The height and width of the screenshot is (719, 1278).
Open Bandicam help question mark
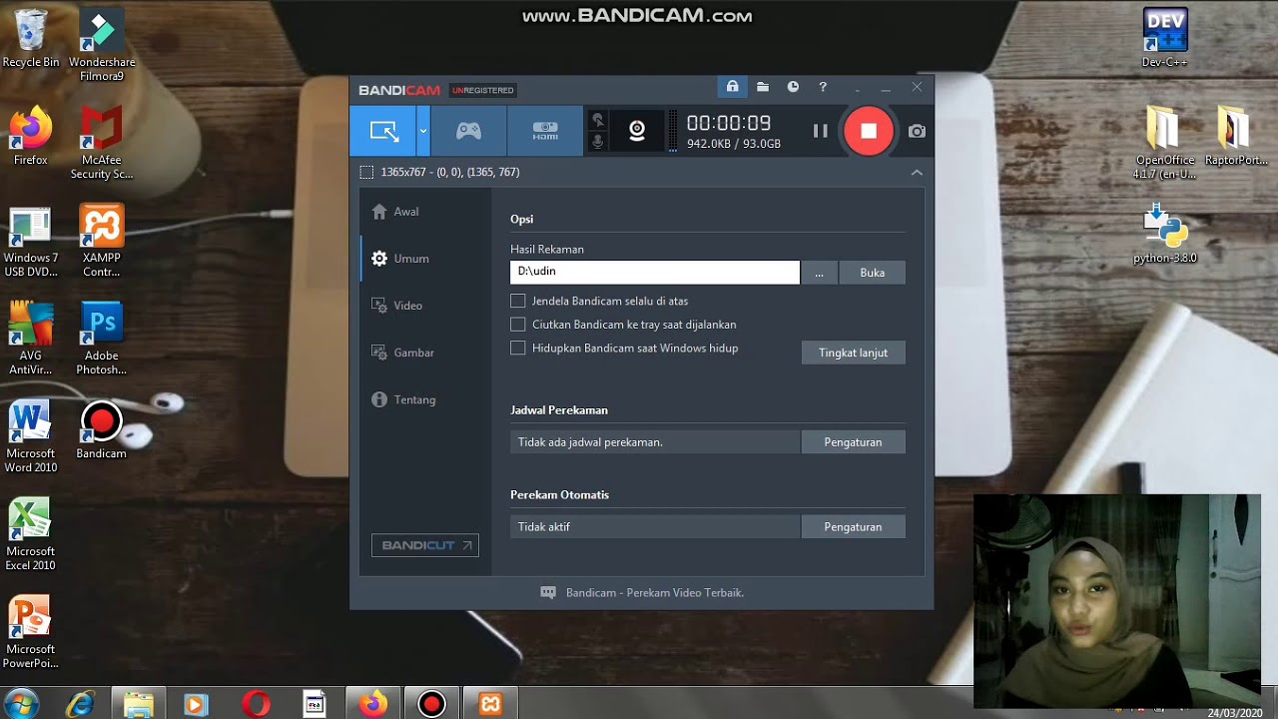pyautogui.click(x=823, y=87)
